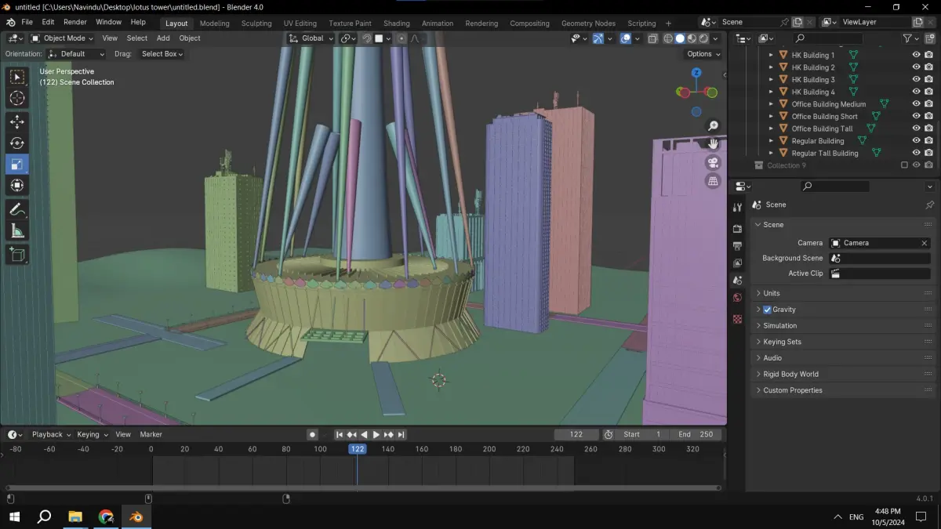Hide HK Building 1 in viewport
The image size is (941, 529).
[x=916, y=55]
